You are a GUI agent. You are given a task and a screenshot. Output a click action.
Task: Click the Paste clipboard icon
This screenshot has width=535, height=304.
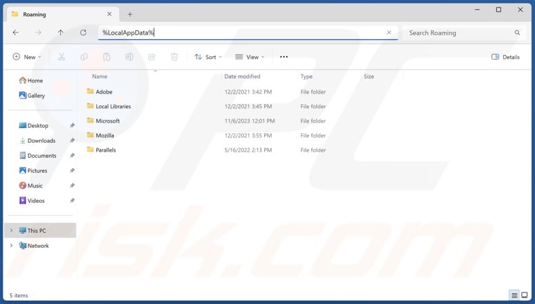pyautogui.click(x=107, y=57)
